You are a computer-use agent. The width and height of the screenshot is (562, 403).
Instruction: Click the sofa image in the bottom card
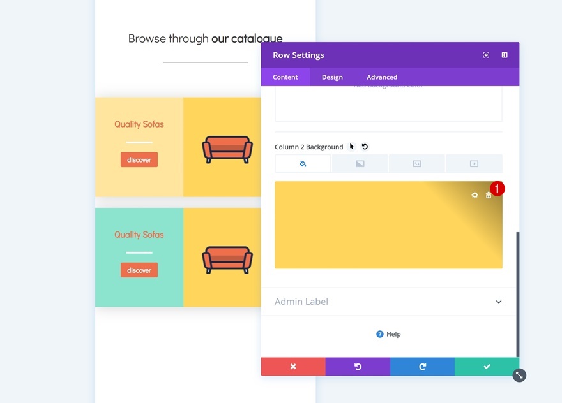(x=227, y=260)
